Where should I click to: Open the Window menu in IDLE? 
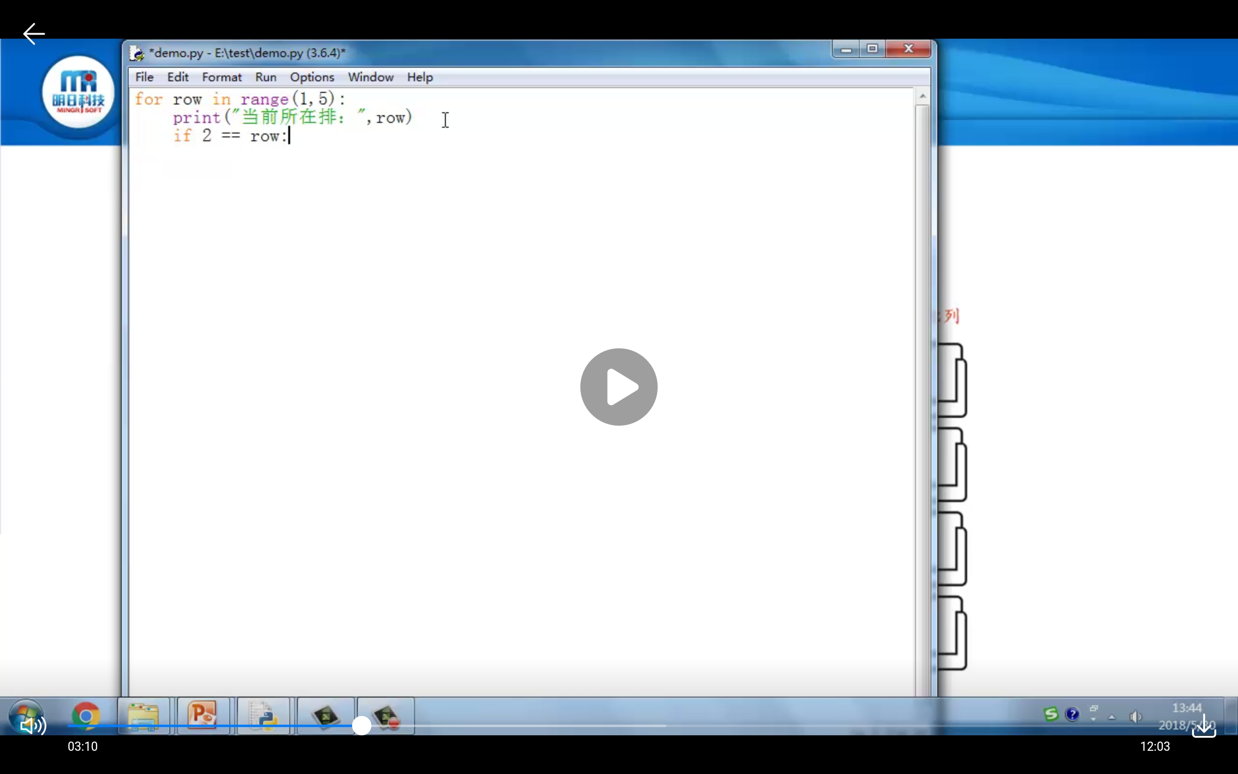[371, 77]
